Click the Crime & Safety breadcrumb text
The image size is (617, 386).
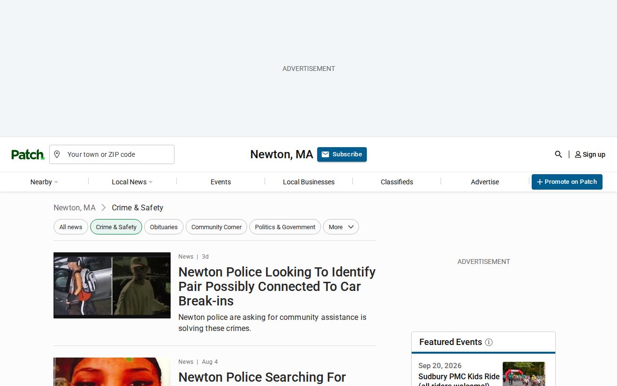click(137, 207)
